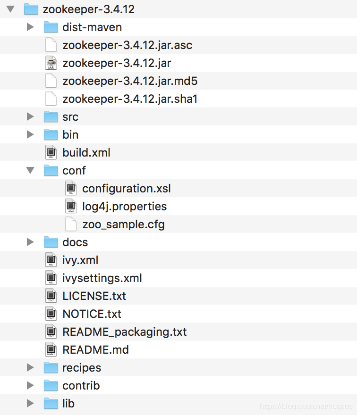Expand the src folder
Viewport: 357px width, 415px height.
[x=31, y=117]
